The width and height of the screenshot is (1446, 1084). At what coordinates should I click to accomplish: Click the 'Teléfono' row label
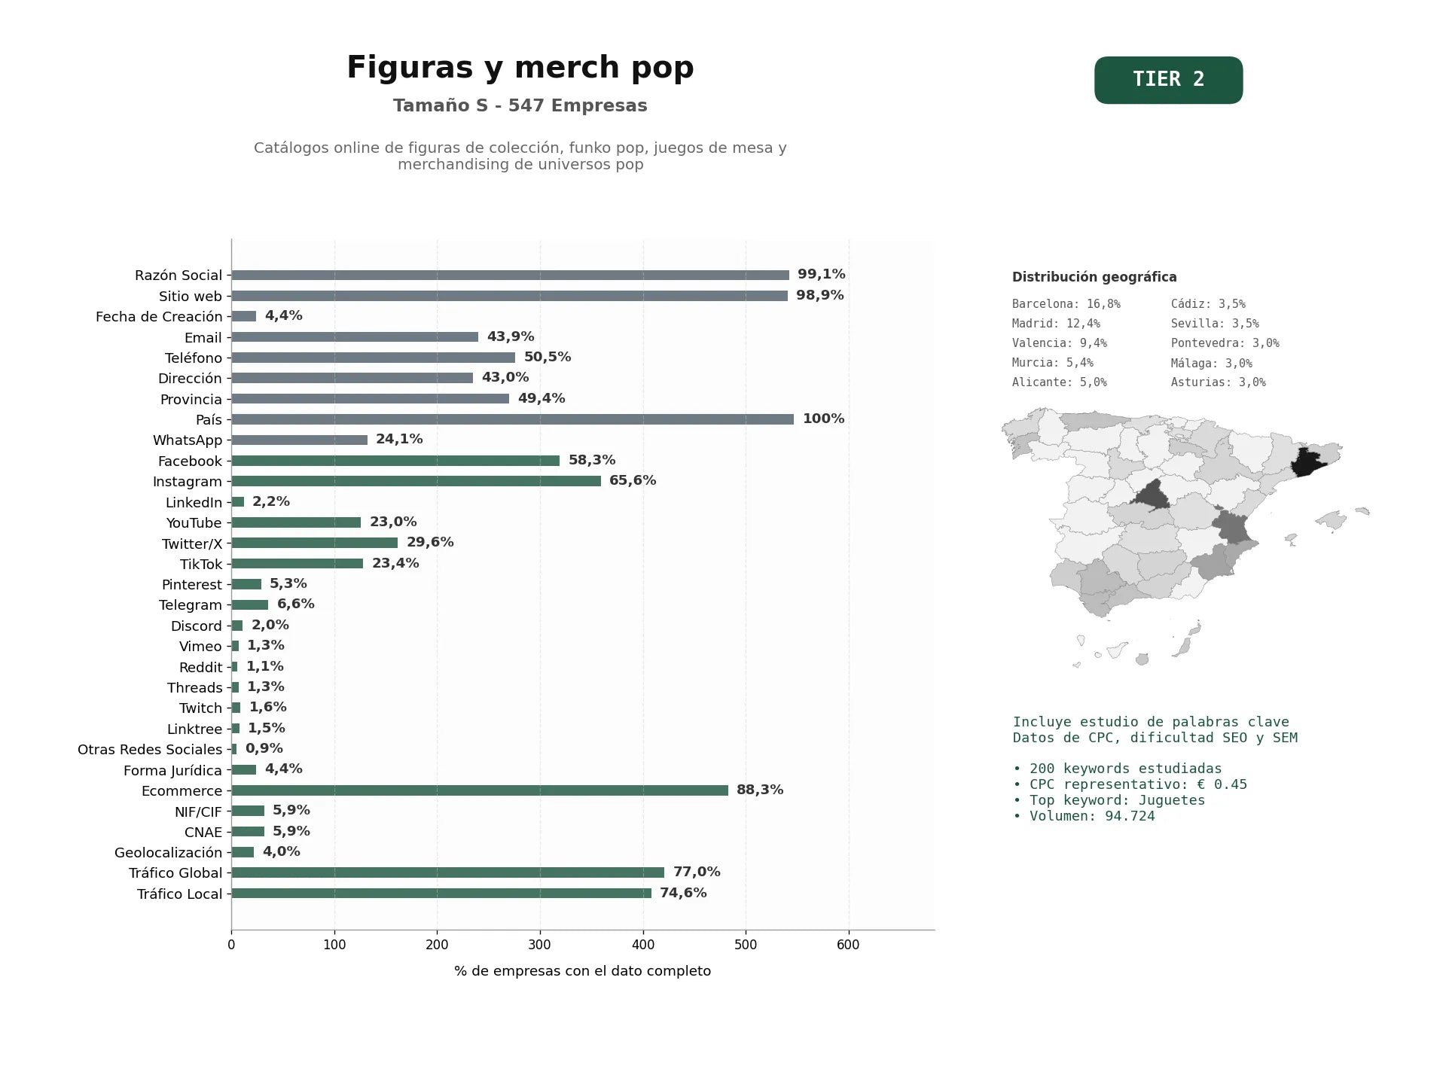click(x=194, y=358)
